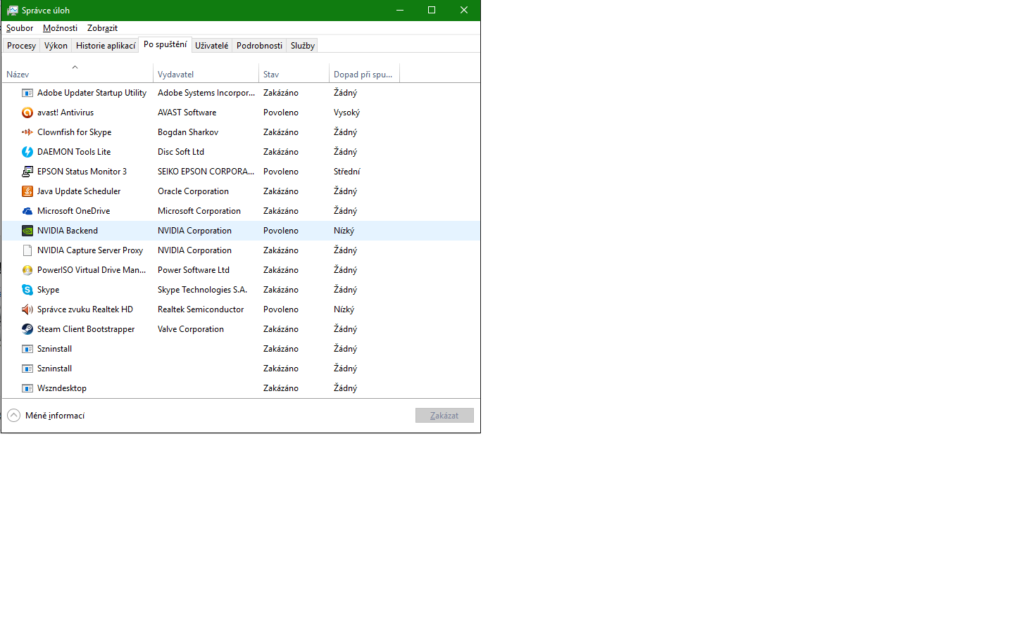This screenshot has height=633, width=1014.
Task: Click the NVIDIA Capture Server Proxy file icon
Action: pos(27,250)
